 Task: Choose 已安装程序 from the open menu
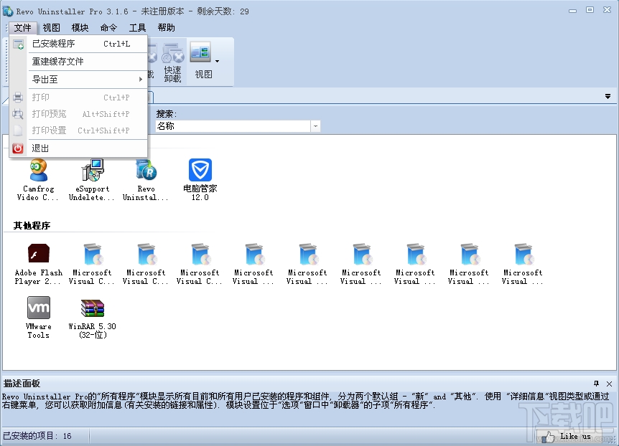click(54, 44)
